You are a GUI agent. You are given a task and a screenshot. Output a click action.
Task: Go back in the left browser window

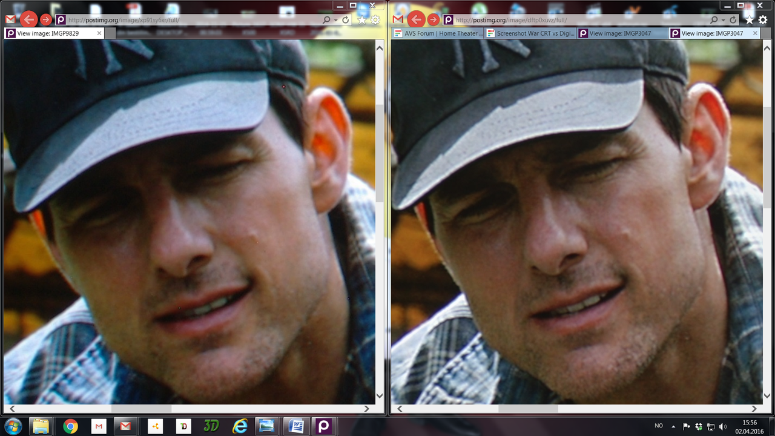click(x=28, y=19)
